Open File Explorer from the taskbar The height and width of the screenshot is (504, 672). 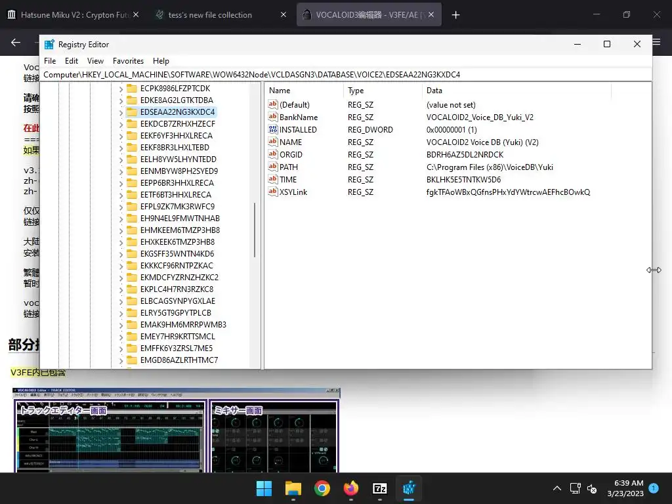point(293,488)
